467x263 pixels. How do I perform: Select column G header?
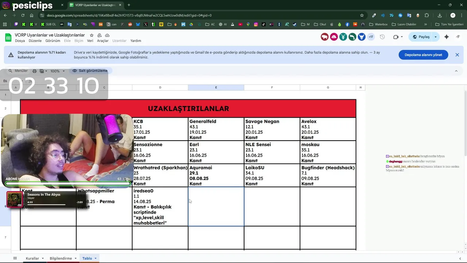pyautogui.click(x=328, y=88)
